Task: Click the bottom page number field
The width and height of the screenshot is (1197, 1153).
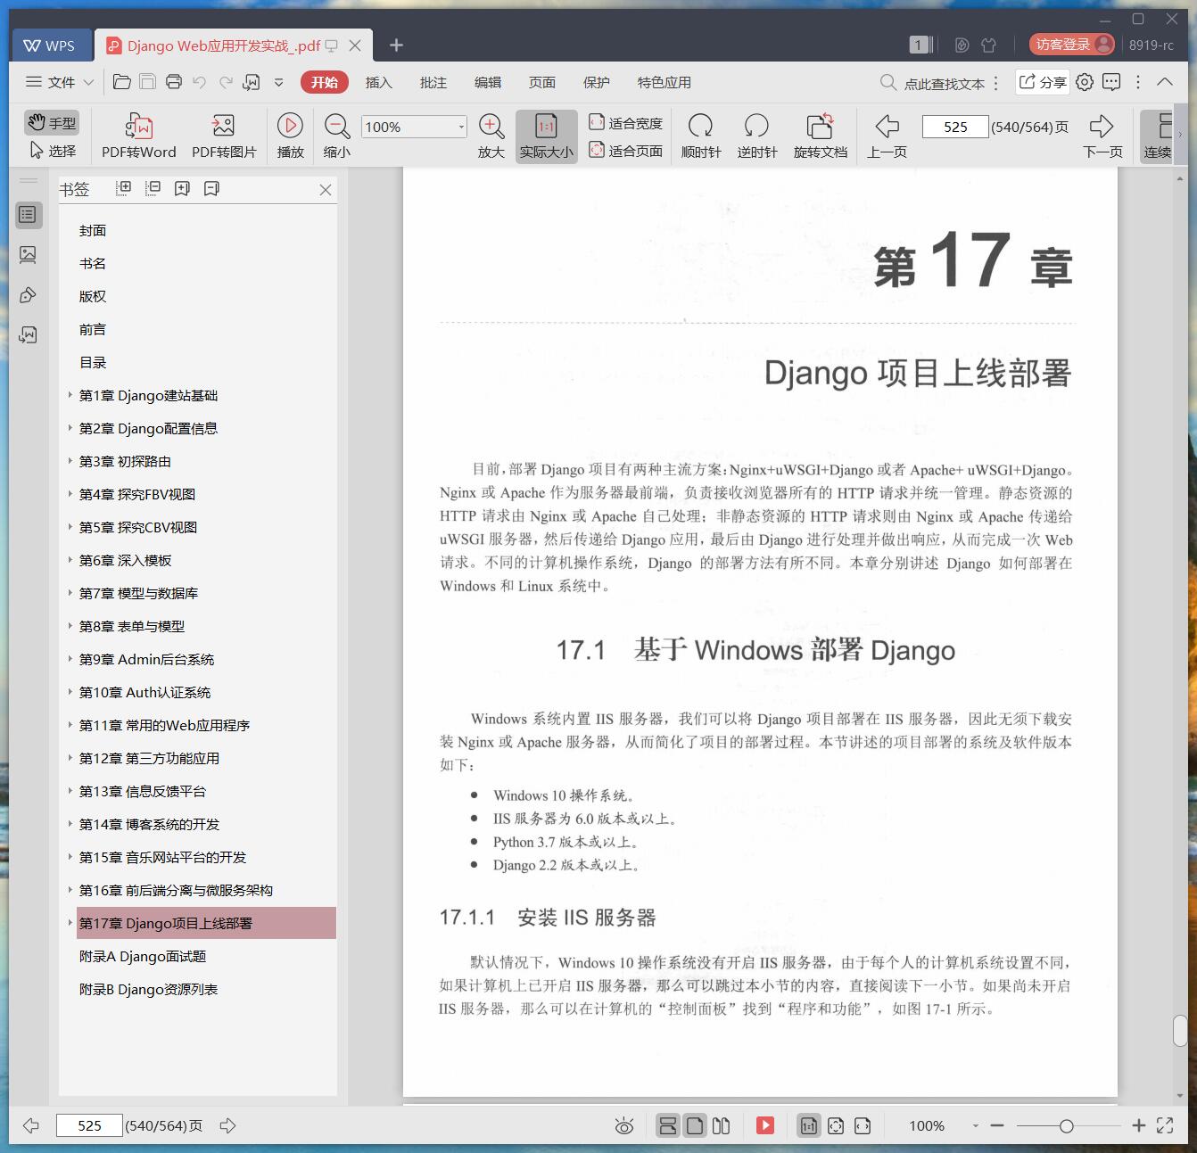Action: pyautogui.click(x=89, y=1125)
